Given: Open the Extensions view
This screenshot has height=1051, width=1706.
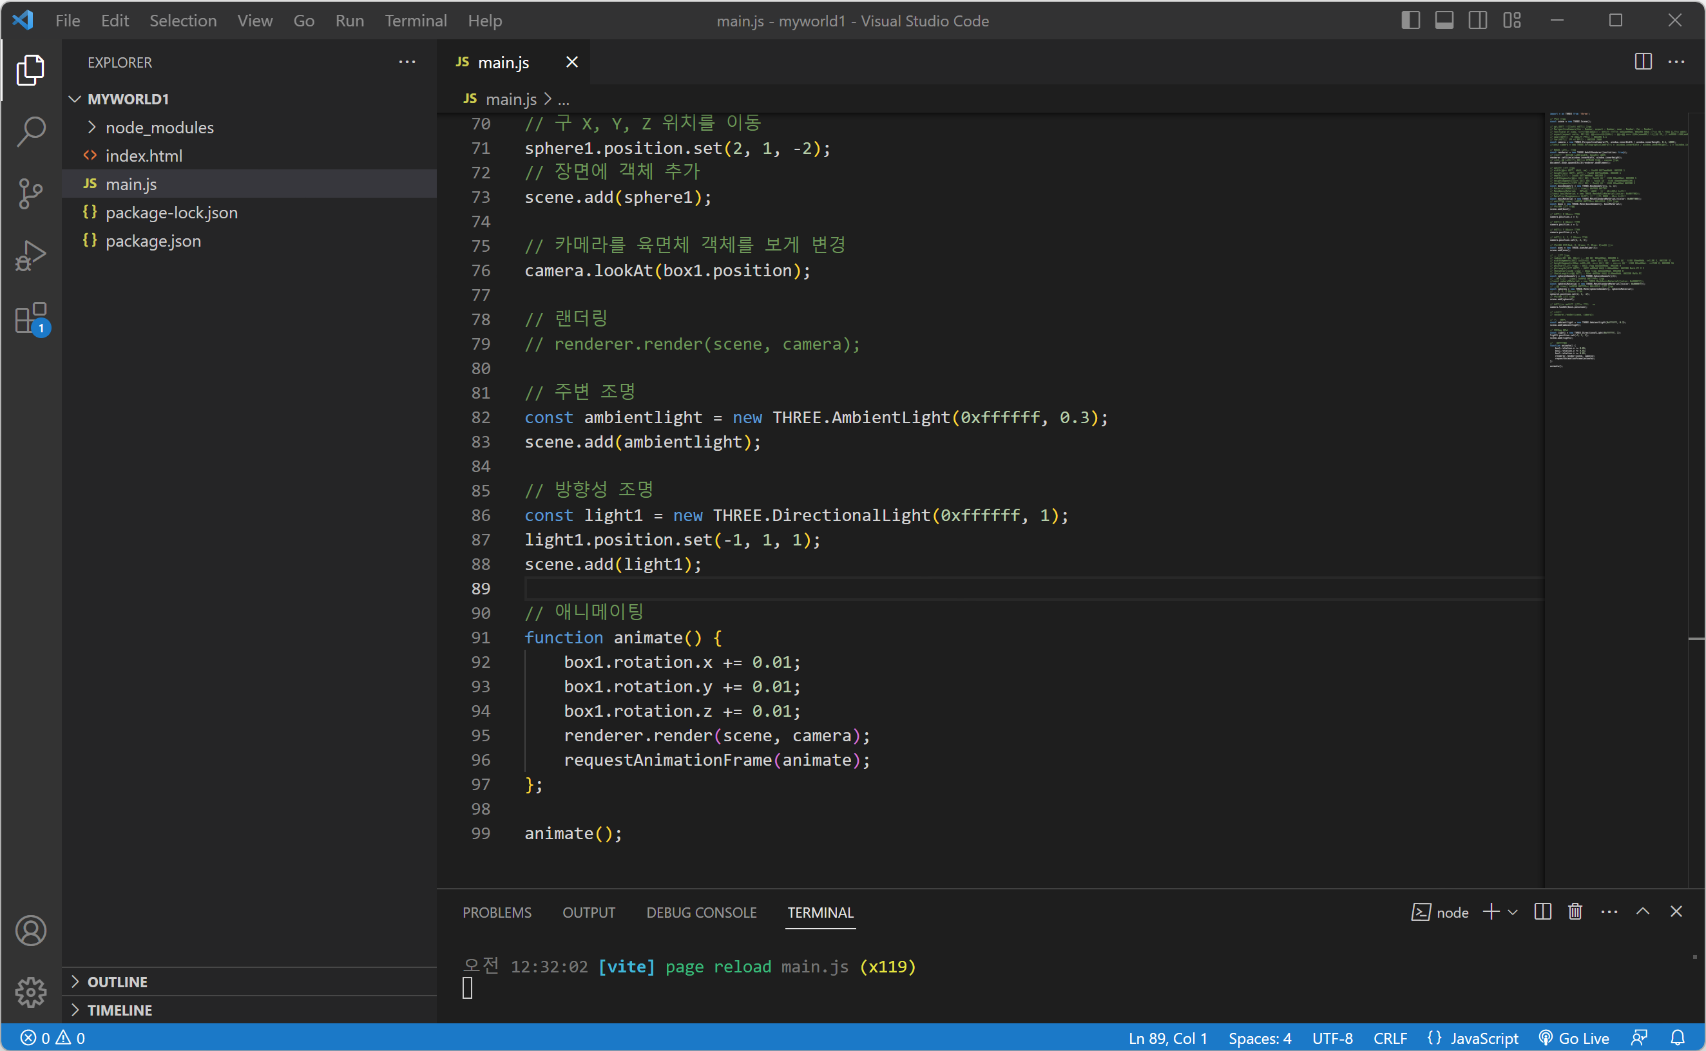Looking at the screenshot, I should coord(30,318).
